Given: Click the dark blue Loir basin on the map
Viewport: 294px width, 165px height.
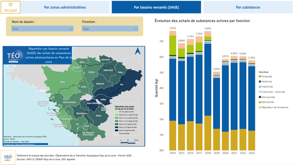Looking at the screenshot, I should 122,84.
